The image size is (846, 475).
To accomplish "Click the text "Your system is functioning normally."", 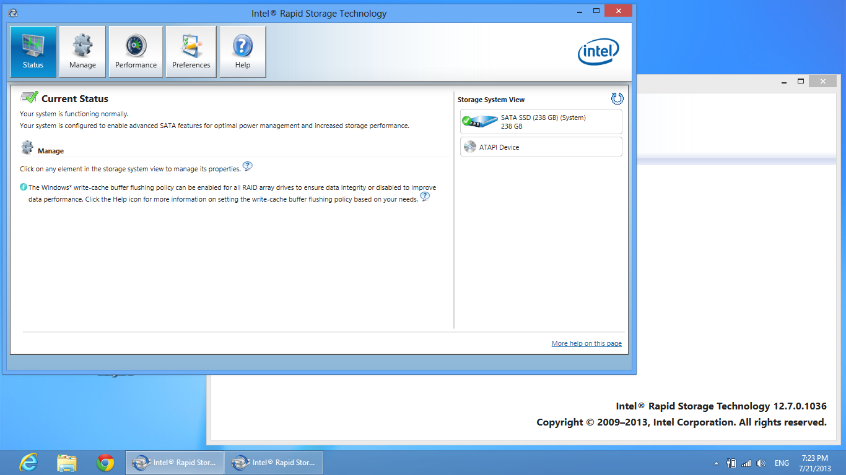I will point(74,114).
